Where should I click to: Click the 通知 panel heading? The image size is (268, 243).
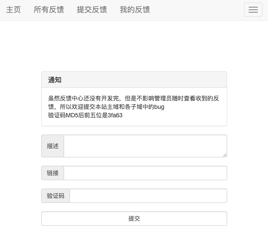(x=55, y=80)
